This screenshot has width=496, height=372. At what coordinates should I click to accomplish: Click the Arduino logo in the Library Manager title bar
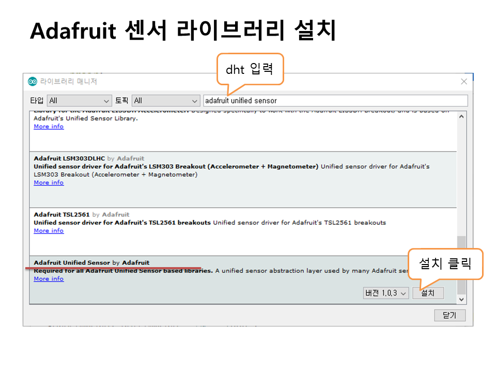(x=32, y=82)
